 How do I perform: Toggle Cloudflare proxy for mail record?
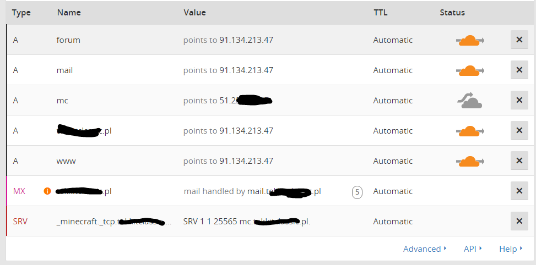click(x=469, y=70)
